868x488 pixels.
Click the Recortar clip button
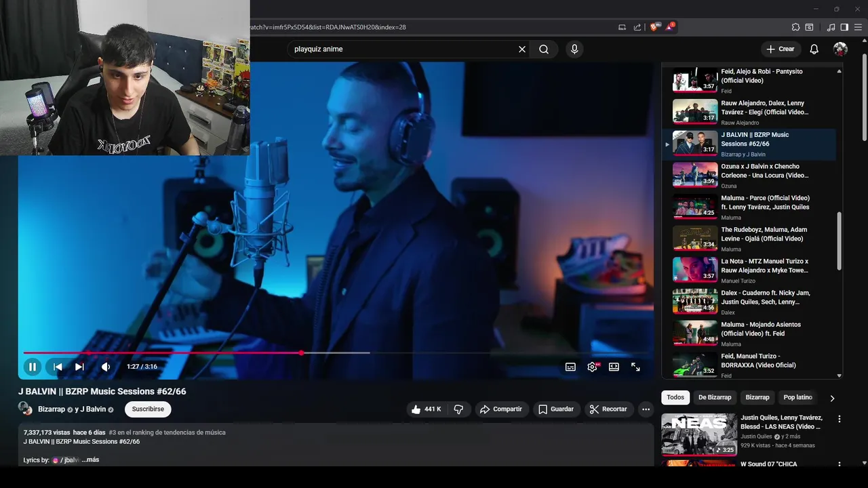click(x=608, y=409)
